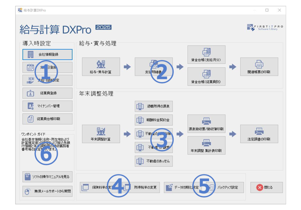The height and width of the screenshot is (210, 301).
Task: Open 不動産のあっせん calculator icon
Action: coord(140,161)
